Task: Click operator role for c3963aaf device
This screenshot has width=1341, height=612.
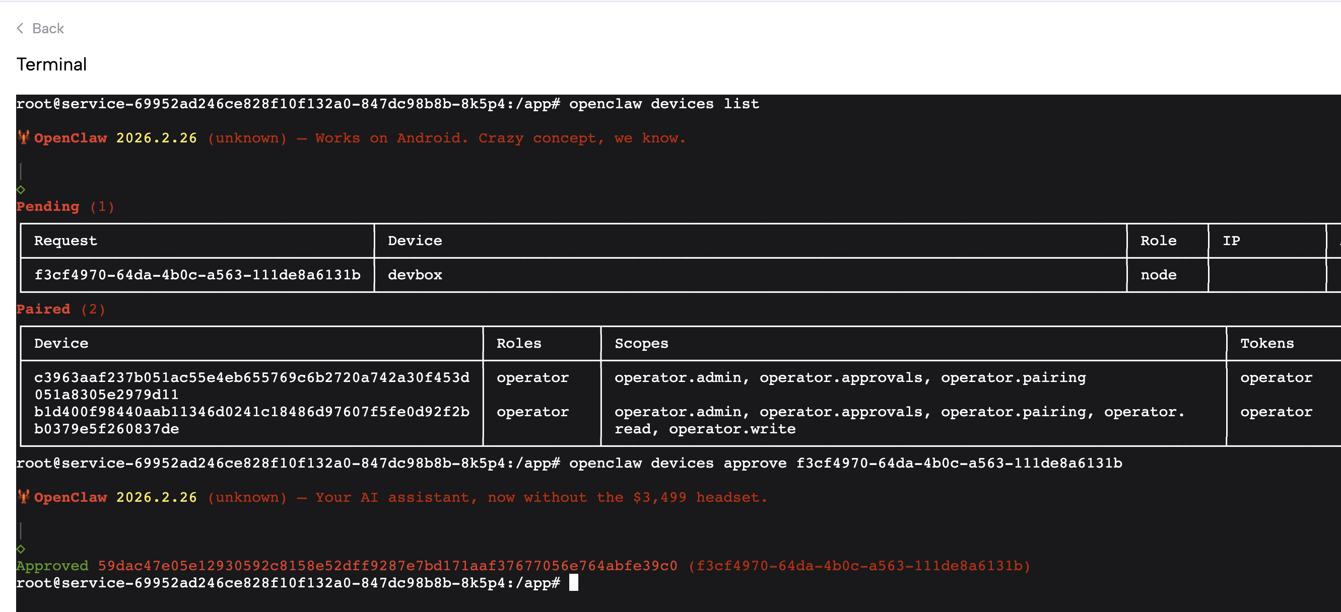Action: coord(532,377)
